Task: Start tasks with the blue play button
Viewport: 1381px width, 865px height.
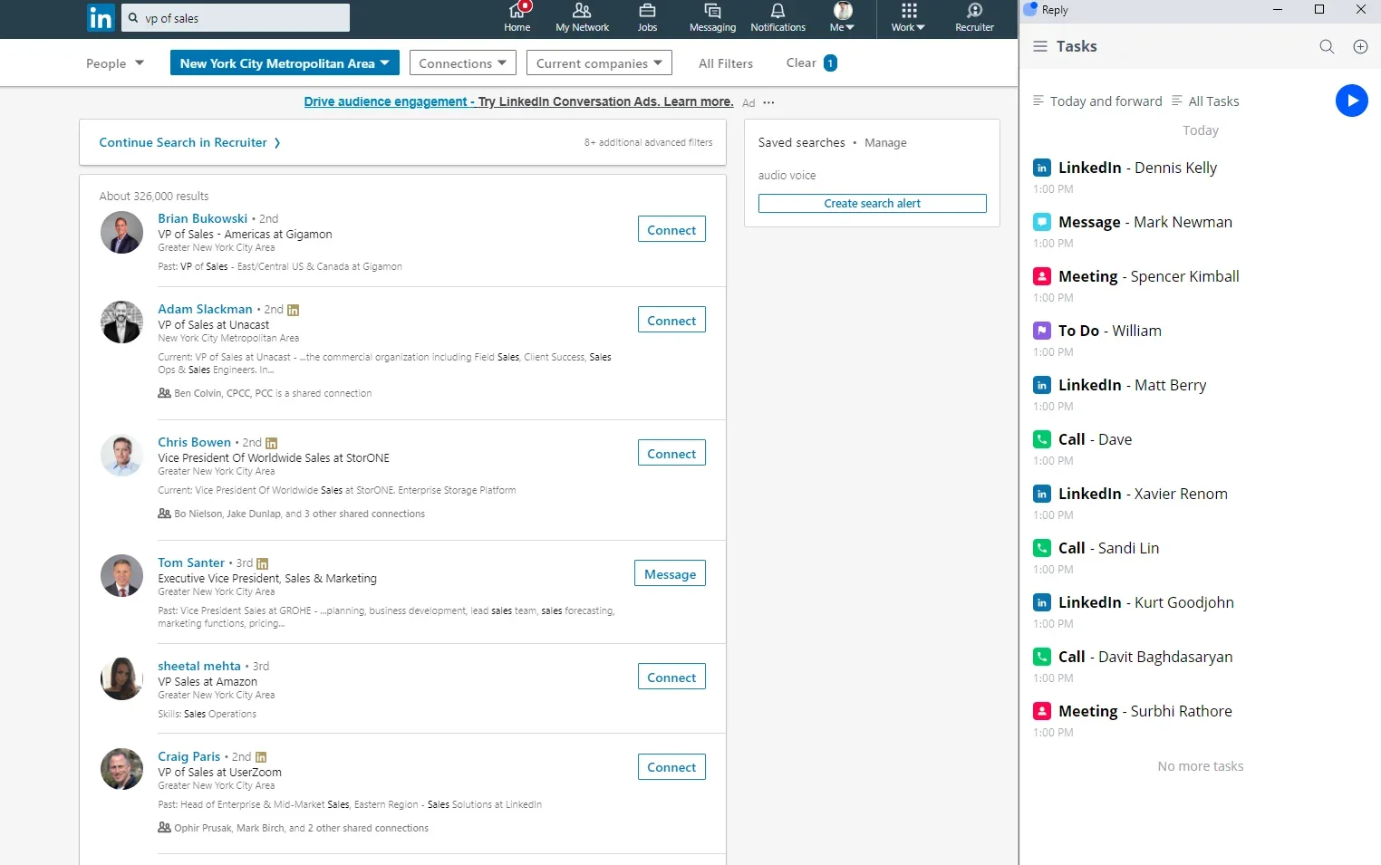Action: click(x=1351, y=101)
